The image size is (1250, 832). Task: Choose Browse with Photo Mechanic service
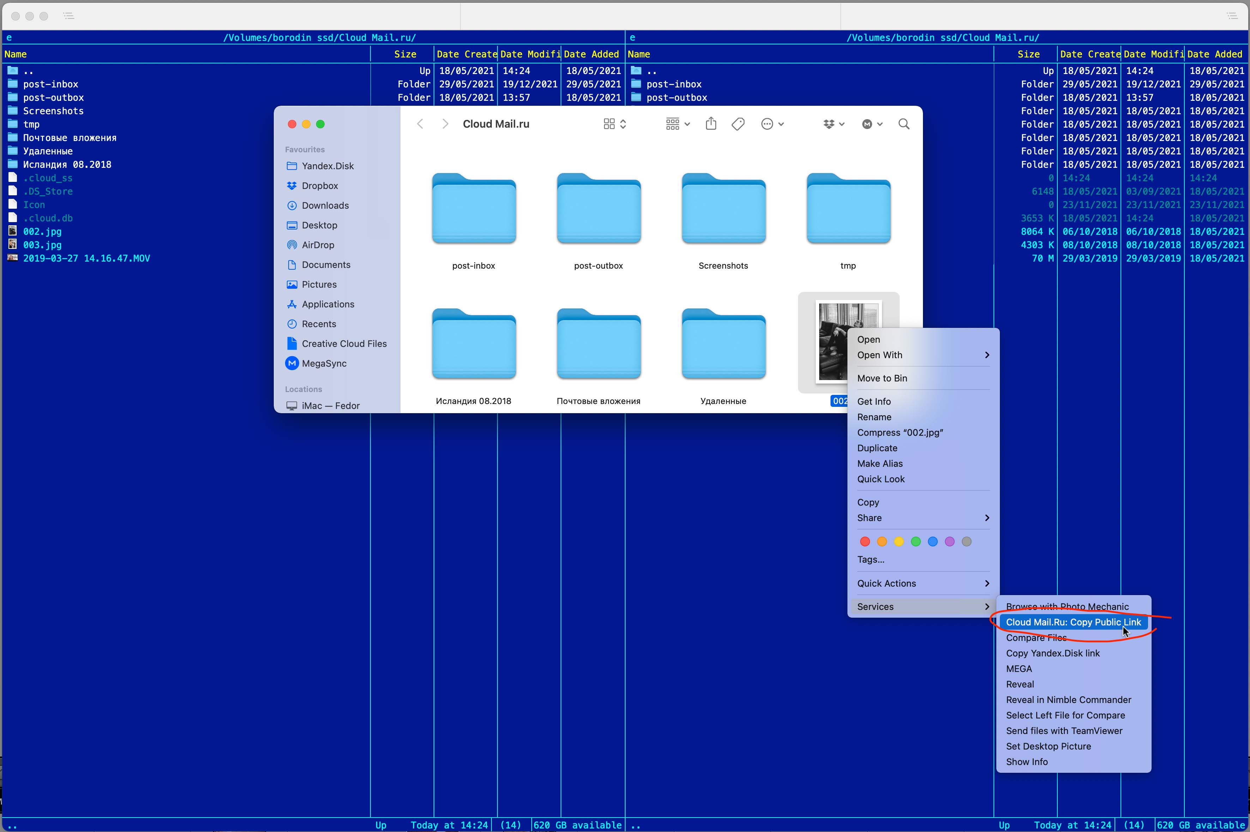[1073, 606]
